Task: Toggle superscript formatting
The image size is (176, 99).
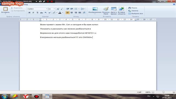Action: (50, 13)
